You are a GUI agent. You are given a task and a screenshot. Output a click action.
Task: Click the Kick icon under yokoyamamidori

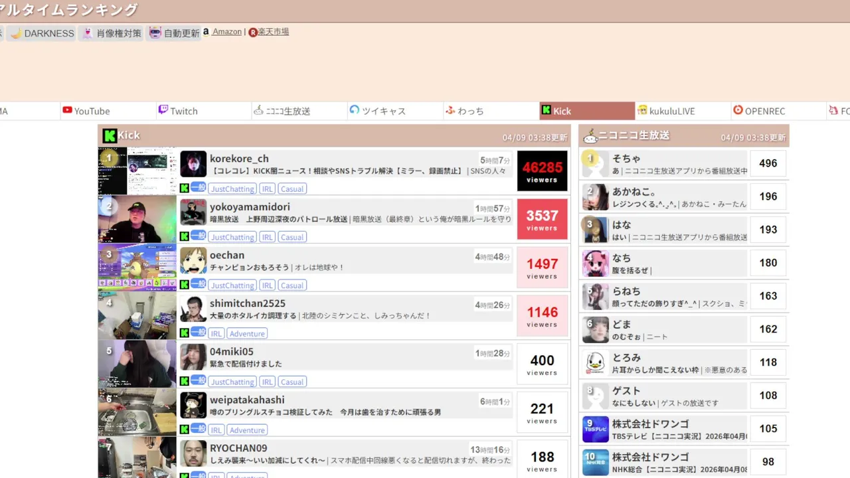185,237
